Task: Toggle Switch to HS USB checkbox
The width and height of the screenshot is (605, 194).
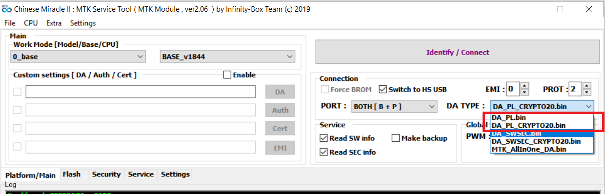Action: [383, 90]
